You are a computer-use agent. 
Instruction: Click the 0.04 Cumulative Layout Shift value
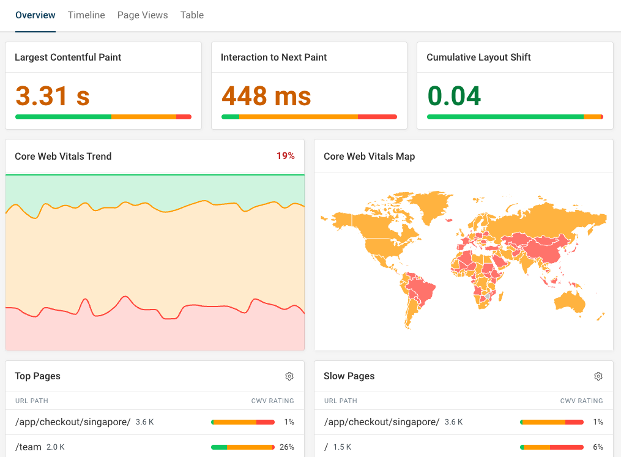[x=455, y=97]
